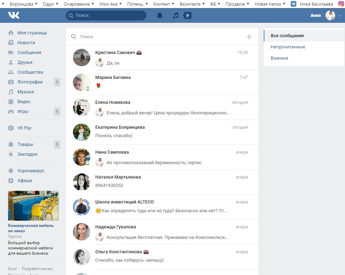Click the film icon beside Видео
Screen dimensions: 345x275
(11, 102)
